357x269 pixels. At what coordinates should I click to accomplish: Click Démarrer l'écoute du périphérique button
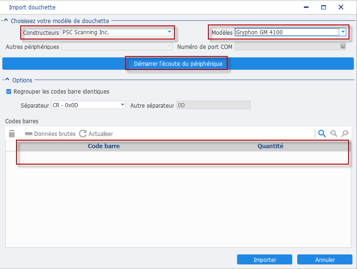178,63
